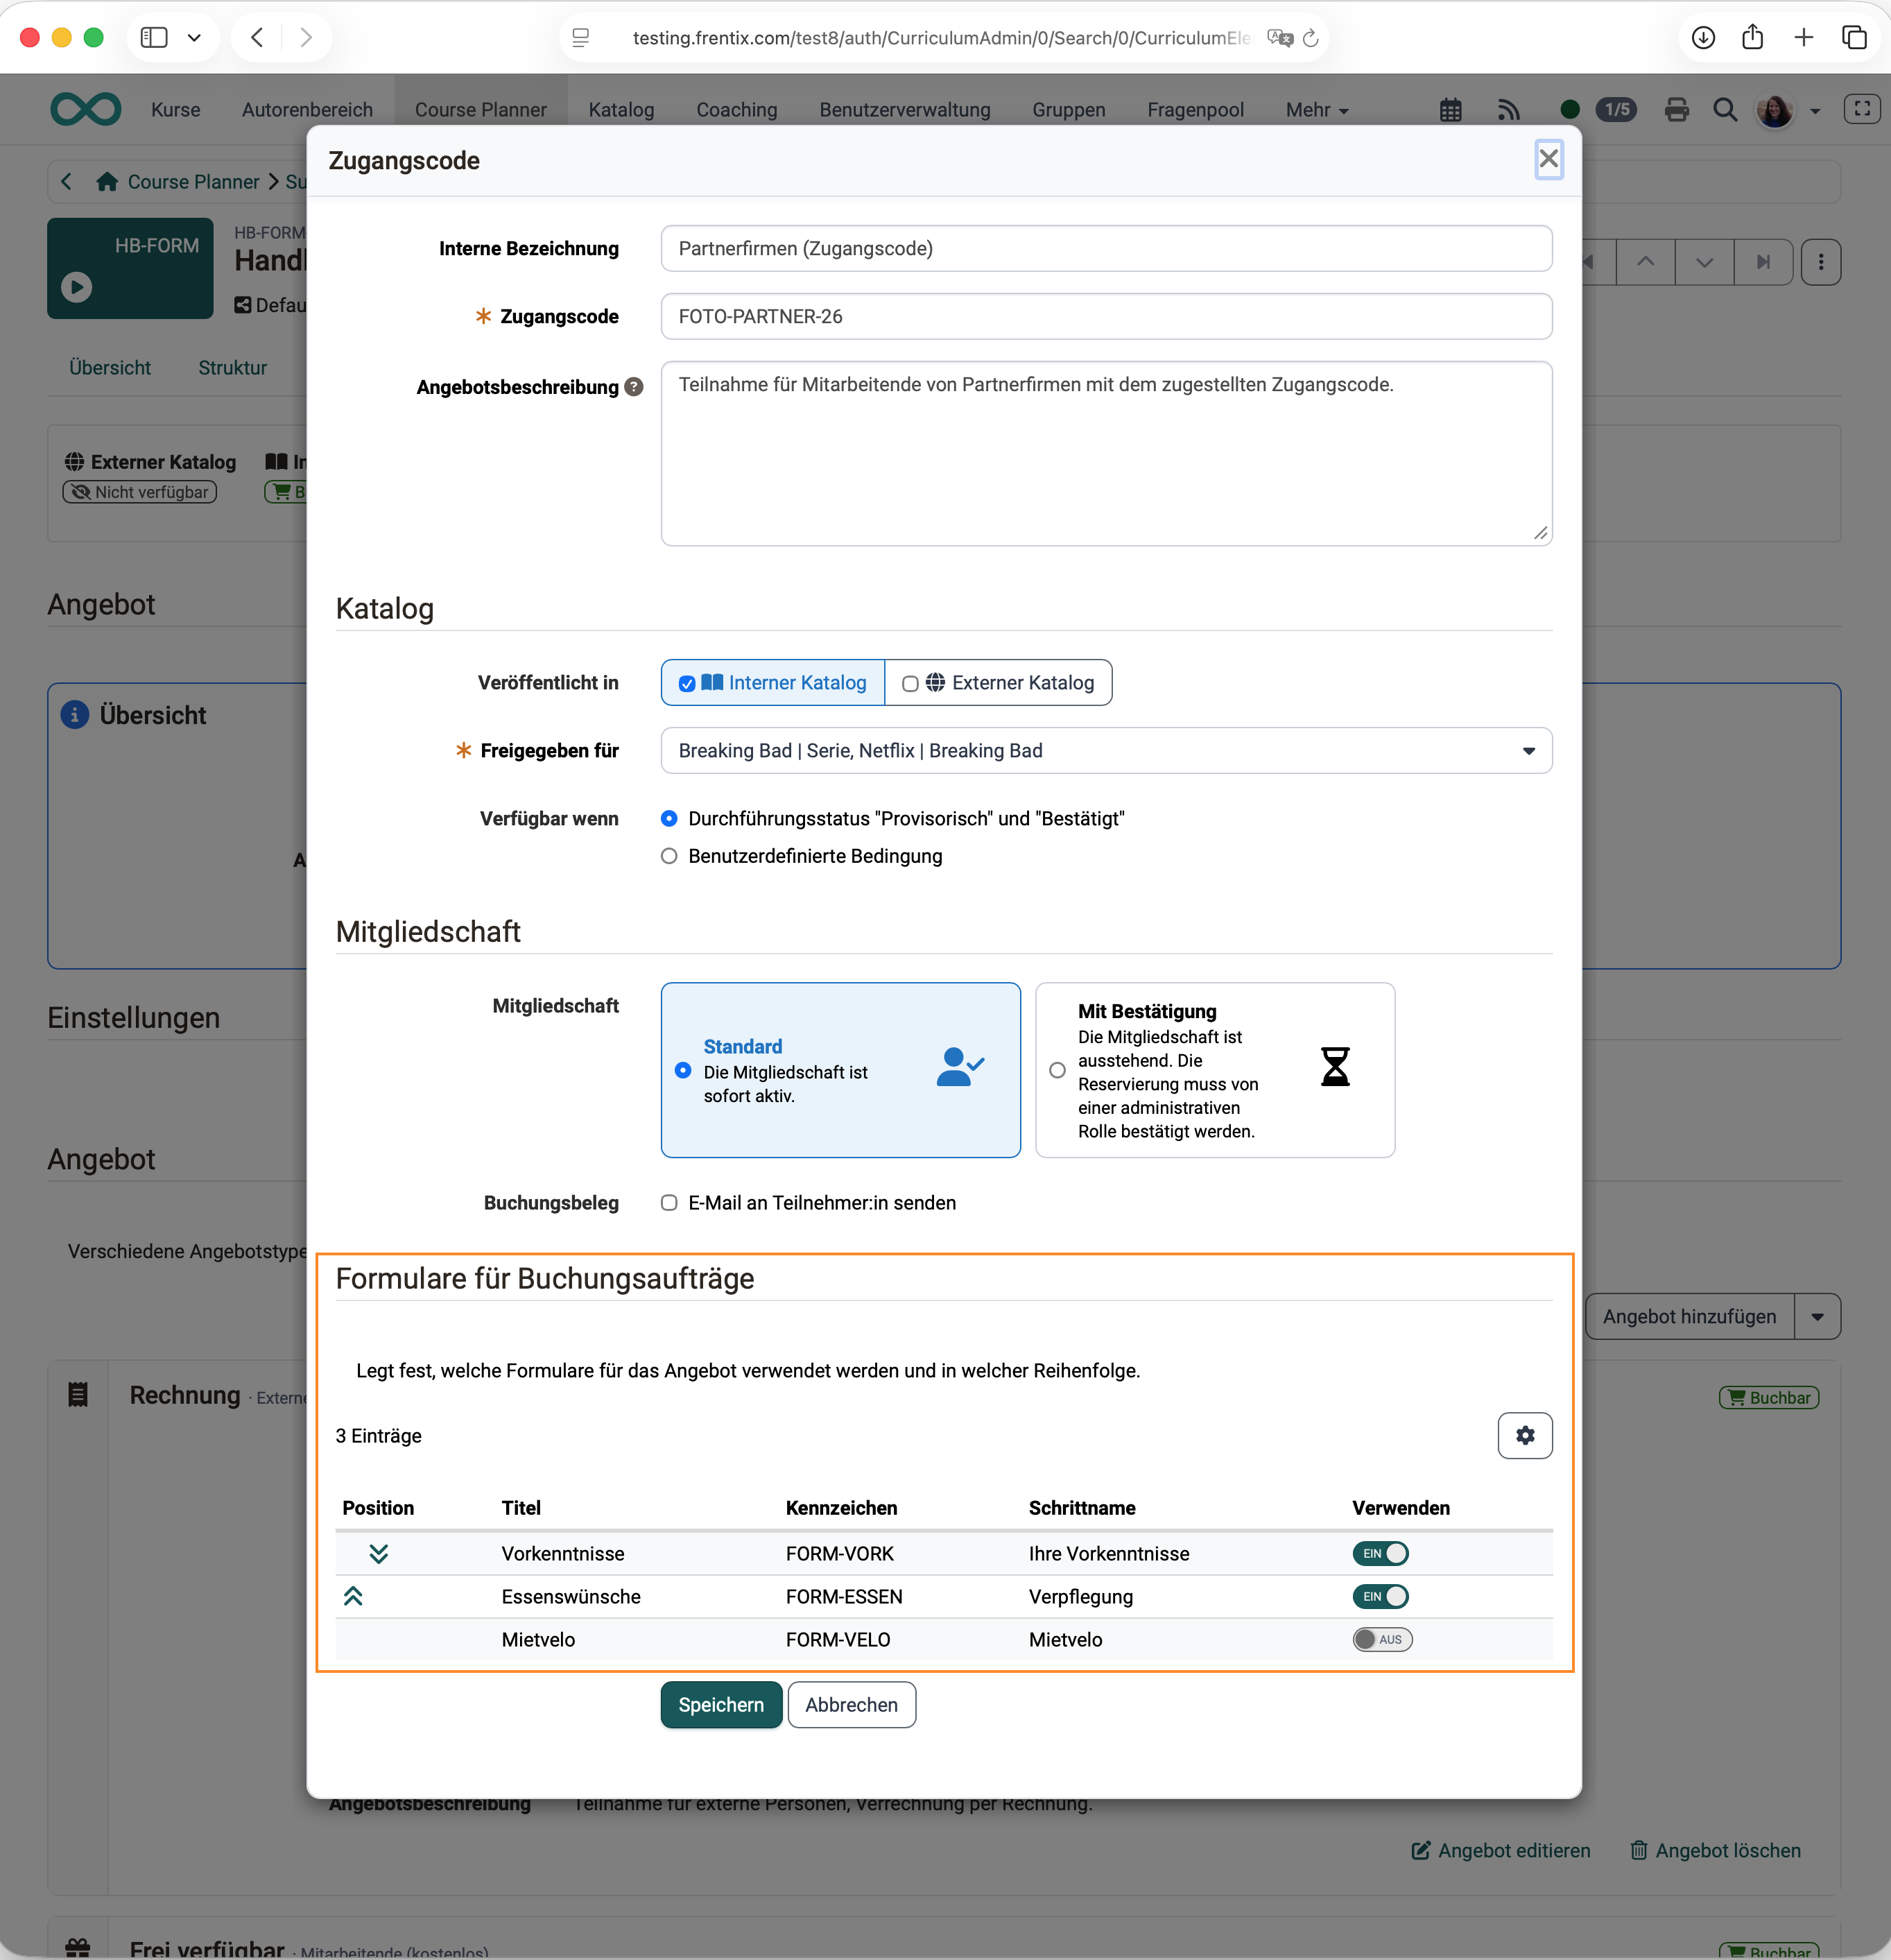Toggle fullscreen mode icon
Image resolution: width=1891 pixels, height=1960 pixels.
(1862, 109)
